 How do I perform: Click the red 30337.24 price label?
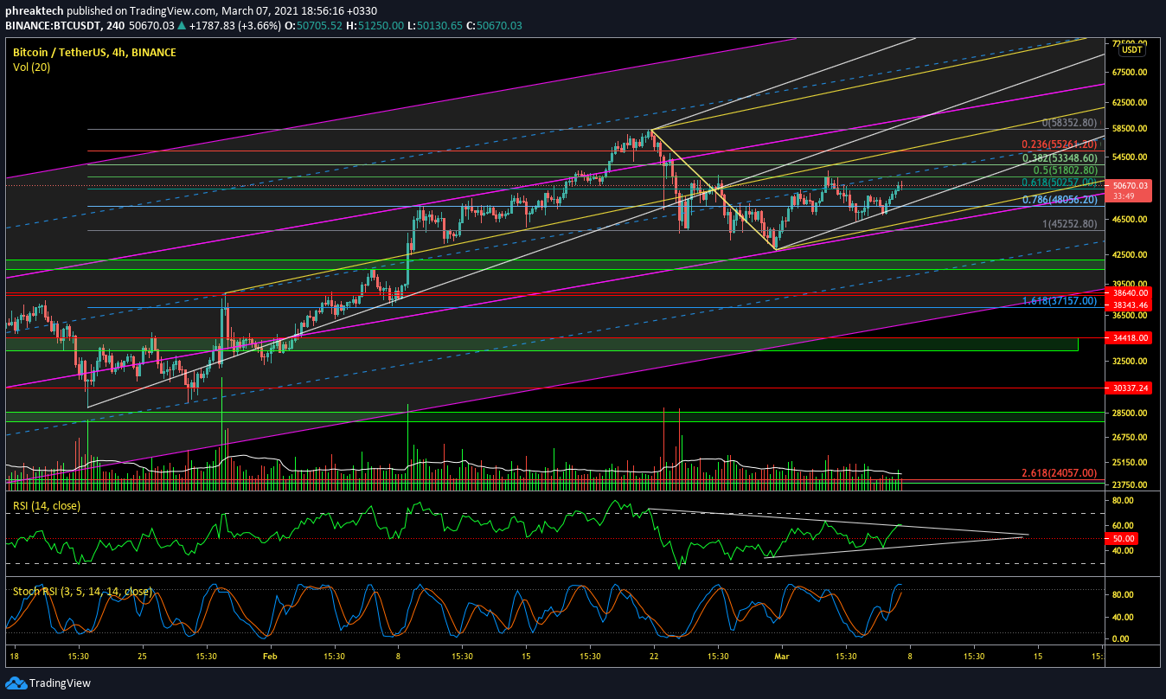[x=1130, y=388]
